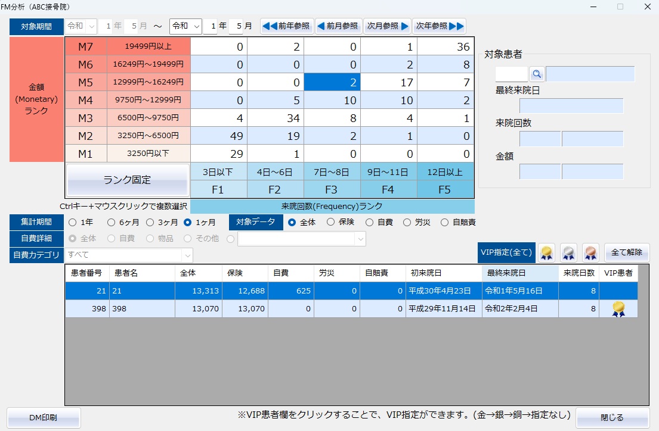Viewport: 659px width, 431px height.
Task: Click the gold medal next to patient 398
Action: click(x=618, y=308)
